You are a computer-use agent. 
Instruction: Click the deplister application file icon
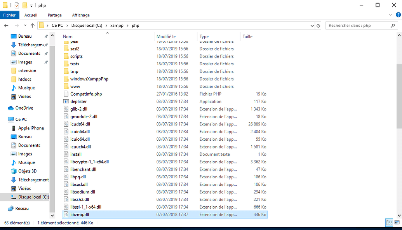[x=66, y=101]
